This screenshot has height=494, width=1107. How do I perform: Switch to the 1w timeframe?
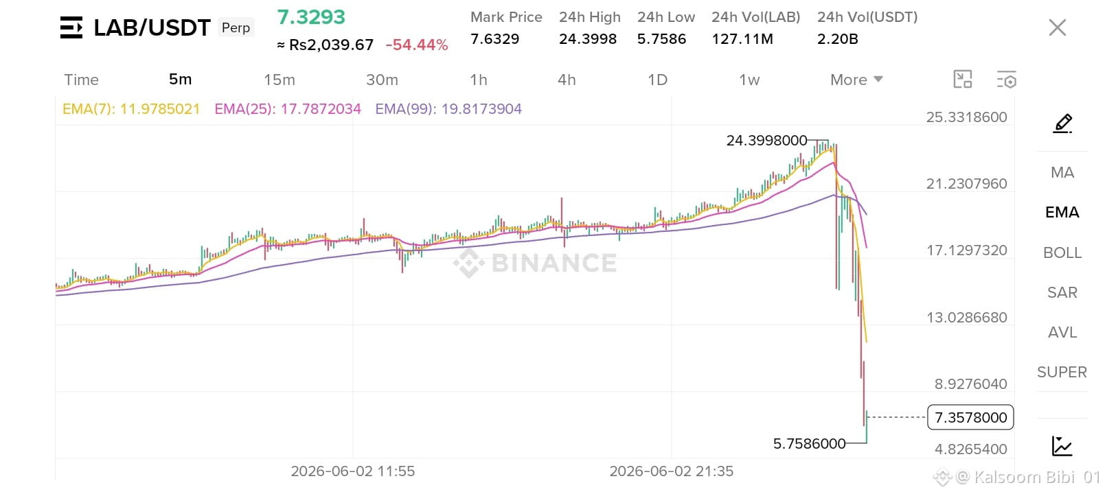click(x=749, y=80)
